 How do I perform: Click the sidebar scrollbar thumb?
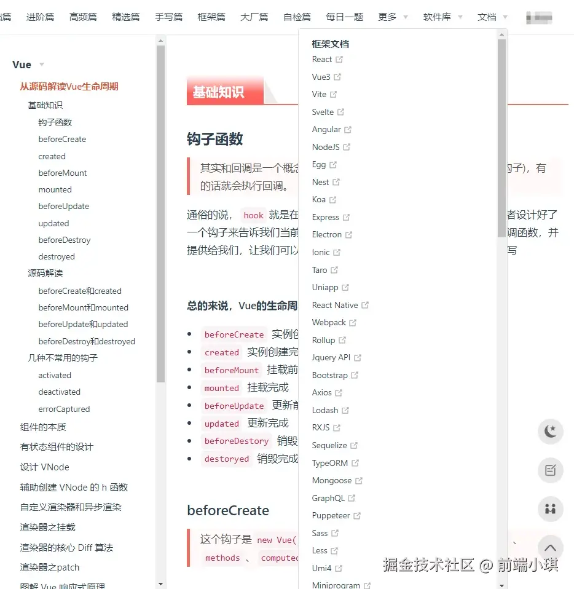coord(160,214)
